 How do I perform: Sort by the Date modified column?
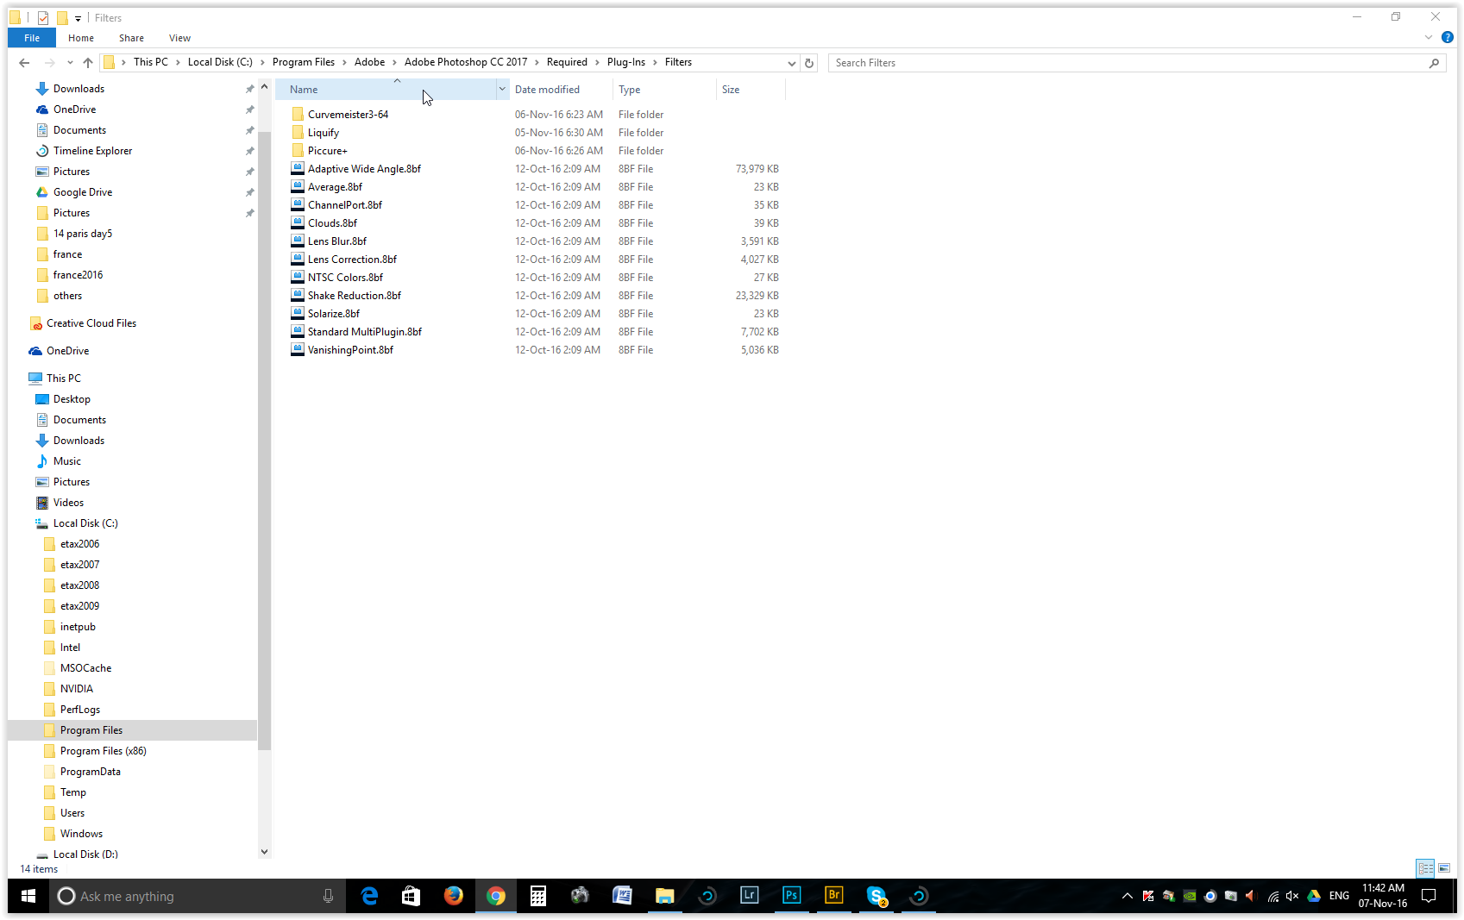point(548,90)
